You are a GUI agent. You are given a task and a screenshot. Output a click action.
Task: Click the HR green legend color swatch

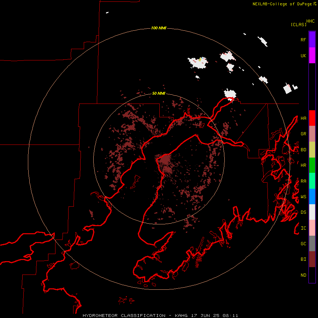pos(312,165)
